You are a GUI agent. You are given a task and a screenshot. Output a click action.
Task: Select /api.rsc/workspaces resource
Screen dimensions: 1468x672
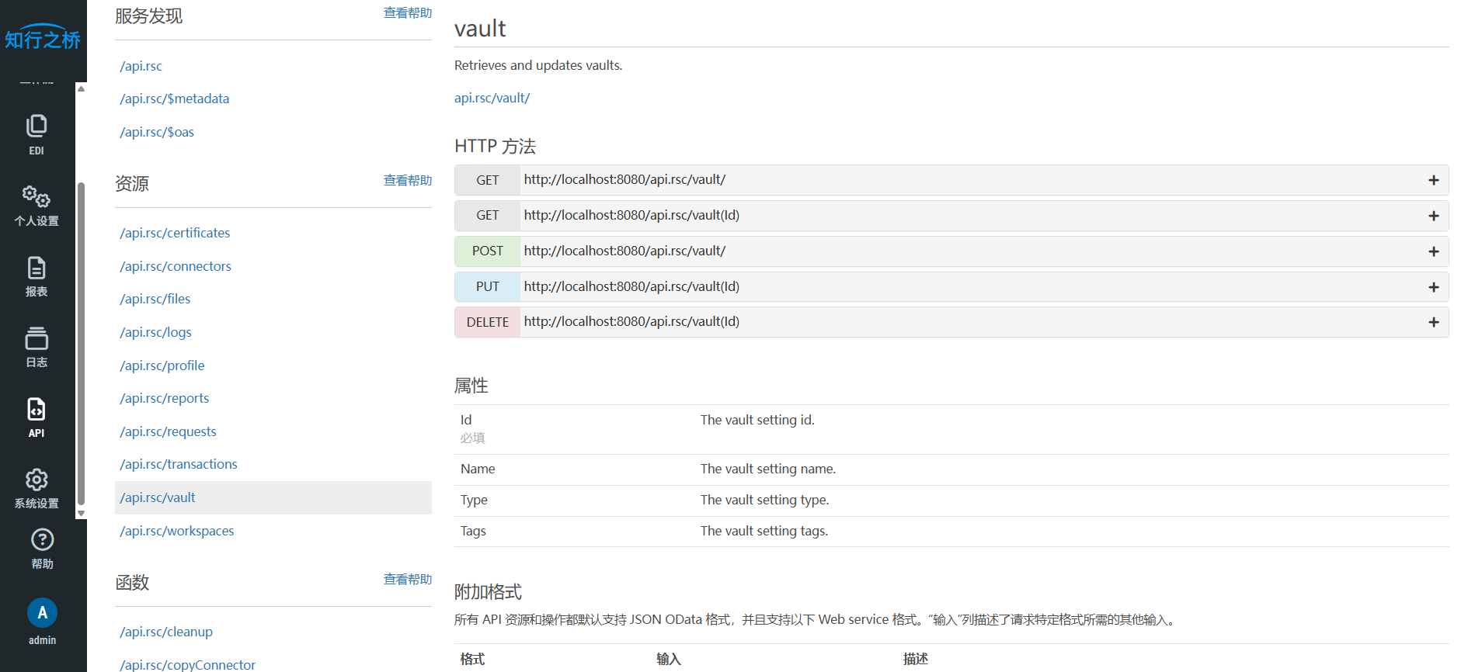177,531
